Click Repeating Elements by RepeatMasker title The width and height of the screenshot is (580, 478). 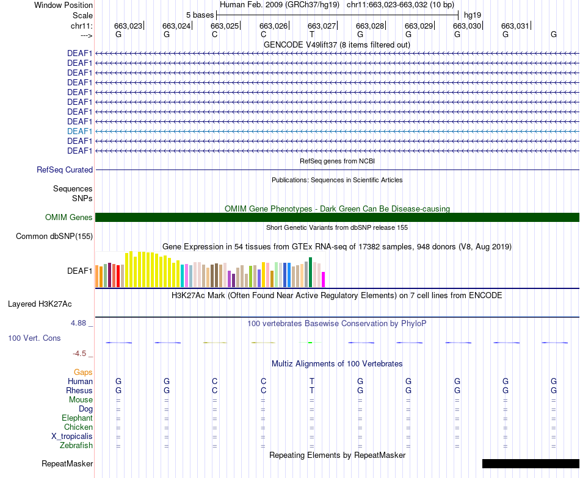pyautogui.click(x=337, y=455)
